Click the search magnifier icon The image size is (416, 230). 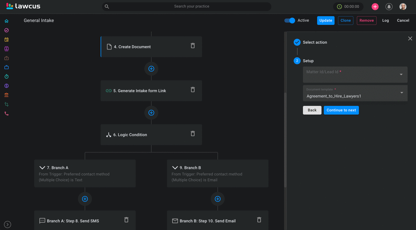pos(107,6)
